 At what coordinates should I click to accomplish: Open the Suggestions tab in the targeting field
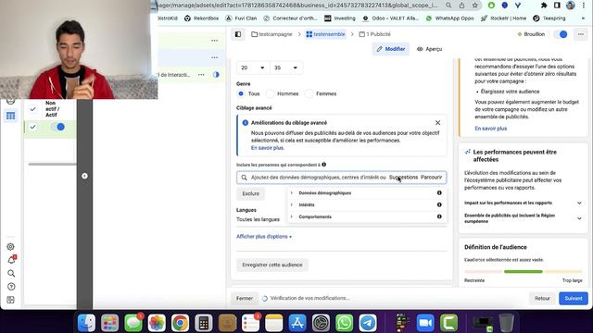404,177
